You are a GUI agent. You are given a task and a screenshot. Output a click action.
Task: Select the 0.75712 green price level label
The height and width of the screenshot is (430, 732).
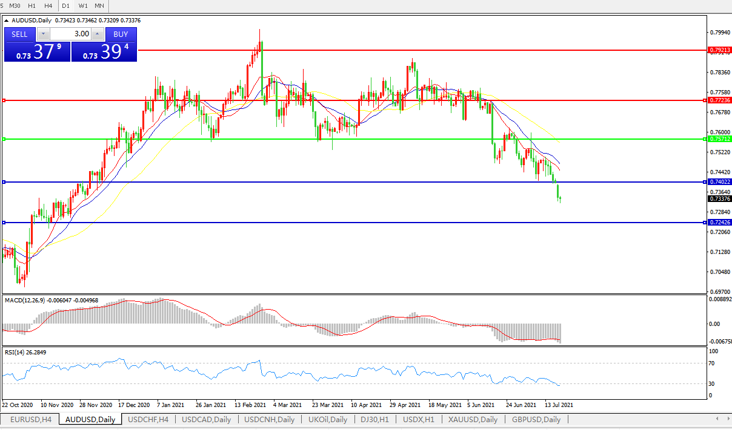(x=719, y=139)
